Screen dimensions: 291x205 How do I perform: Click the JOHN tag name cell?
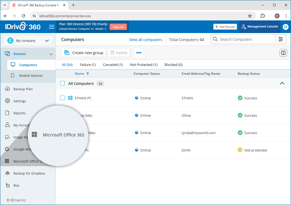[x=186, y=150]
